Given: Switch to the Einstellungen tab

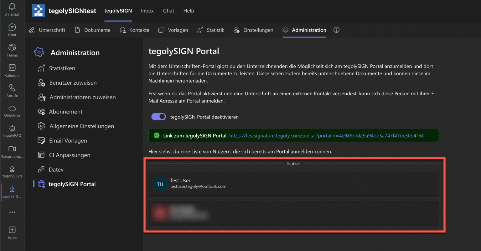Looking at the screenshot, I should pyautogui.click(x=254, y=30).
